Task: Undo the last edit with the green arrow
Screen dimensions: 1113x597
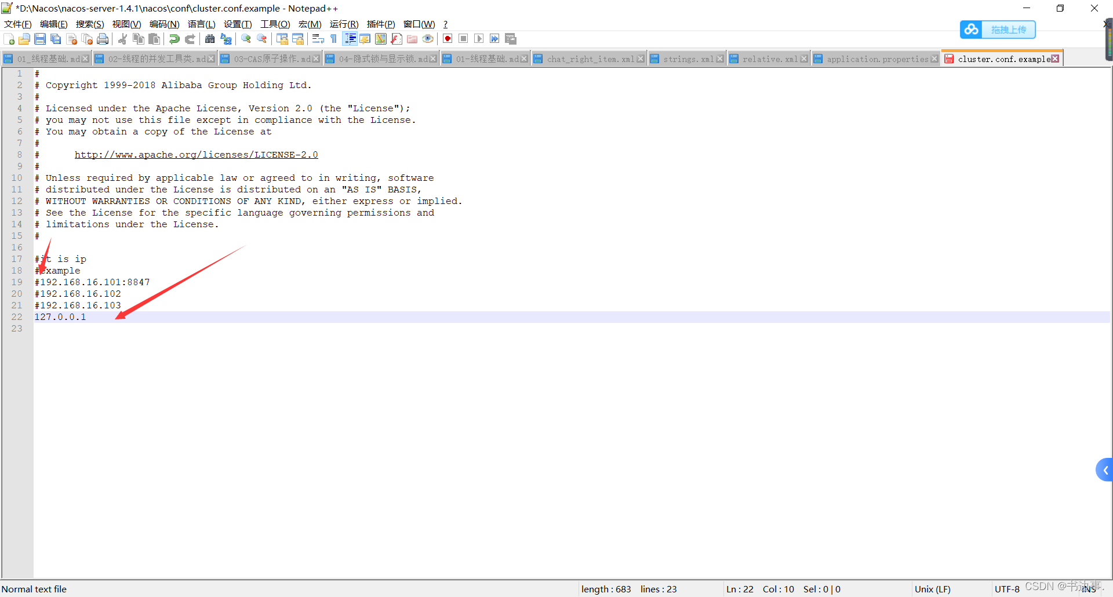Action: [173, 38]
